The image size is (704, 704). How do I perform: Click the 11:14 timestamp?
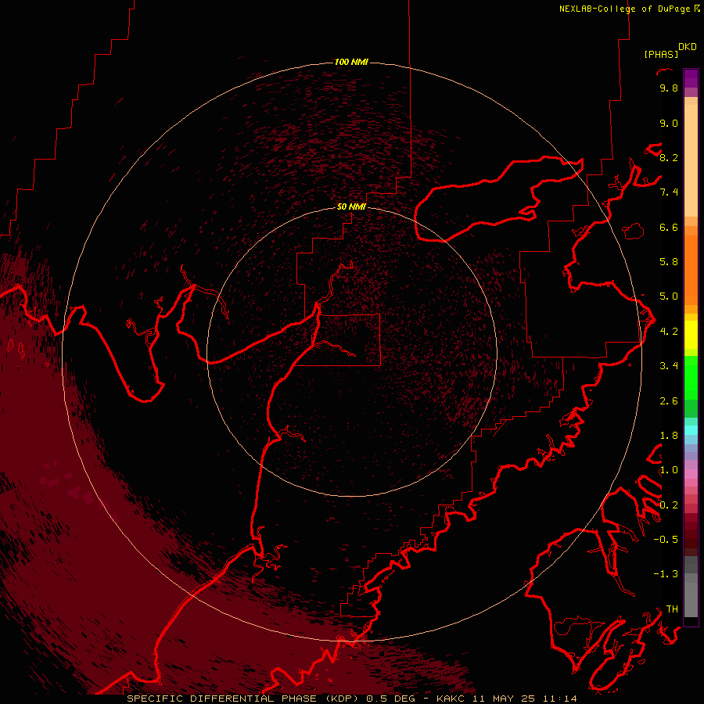point(560,699)
